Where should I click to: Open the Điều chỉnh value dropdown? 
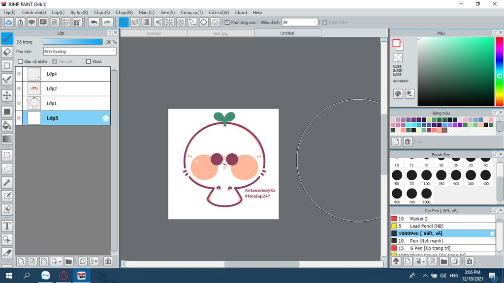point(300,23)
